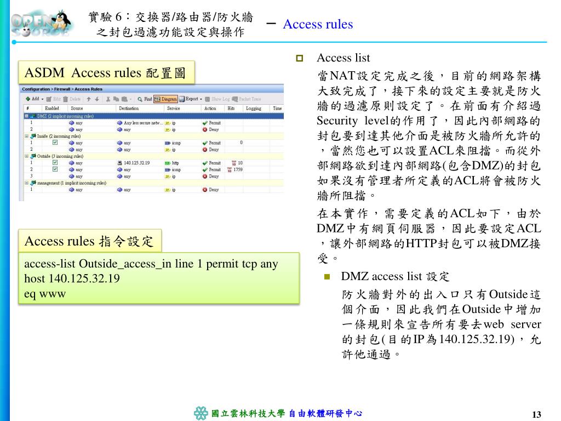Click the Edit toolbar button
The height and width of the screenshot is (421, 561).
pos(53,99)
